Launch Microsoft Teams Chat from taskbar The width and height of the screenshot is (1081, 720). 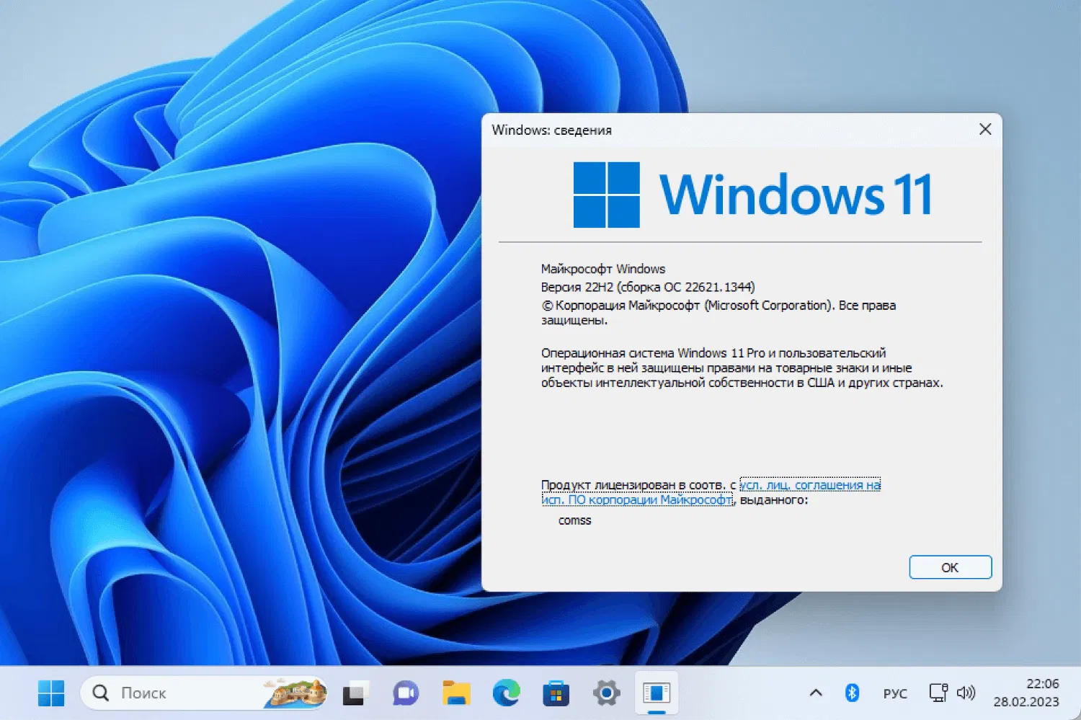pos(405,693)
